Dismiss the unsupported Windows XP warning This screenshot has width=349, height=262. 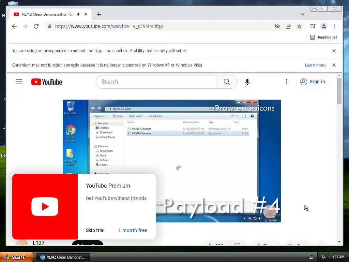[x=334, y=65]
